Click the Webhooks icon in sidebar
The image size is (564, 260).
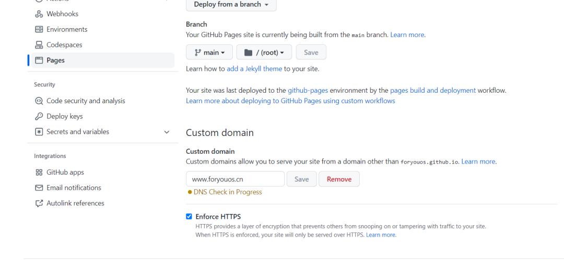point(39,14)
